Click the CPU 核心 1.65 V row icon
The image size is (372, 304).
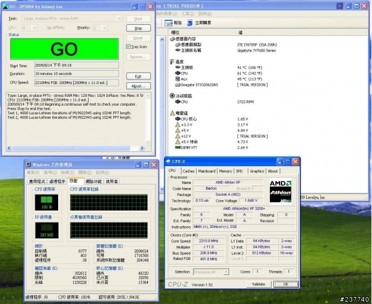(178, 119)
